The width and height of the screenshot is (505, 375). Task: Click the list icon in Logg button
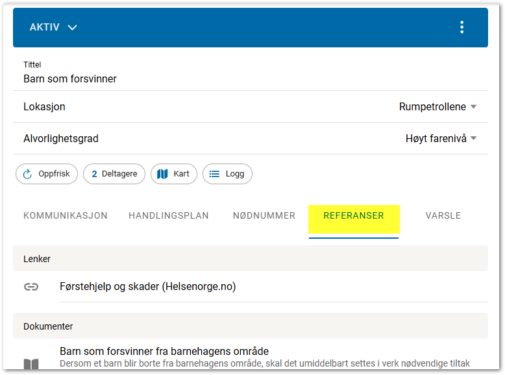click(x=214, y=174)
